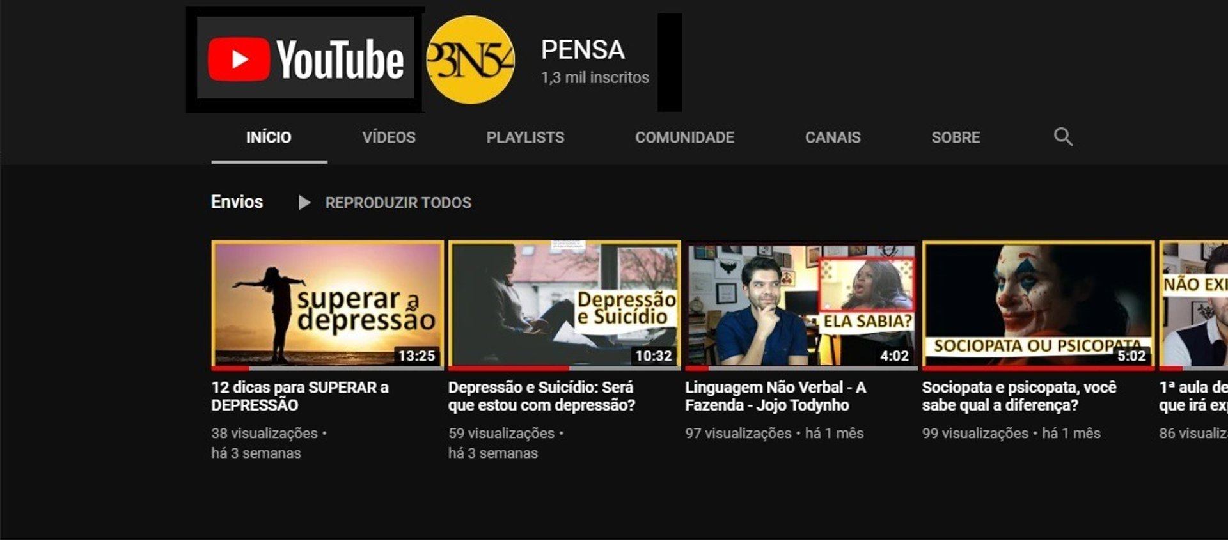Image resolution: width=1228 pixels, height=541 pixels.
Task: Click the PENSA channel name
Action: coord(583,50)
